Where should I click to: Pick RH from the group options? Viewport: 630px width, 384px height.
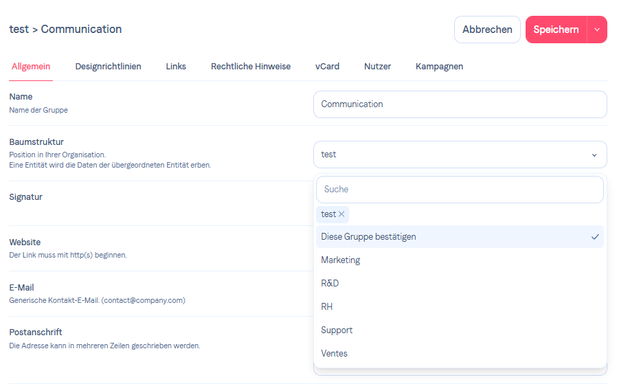327,307
